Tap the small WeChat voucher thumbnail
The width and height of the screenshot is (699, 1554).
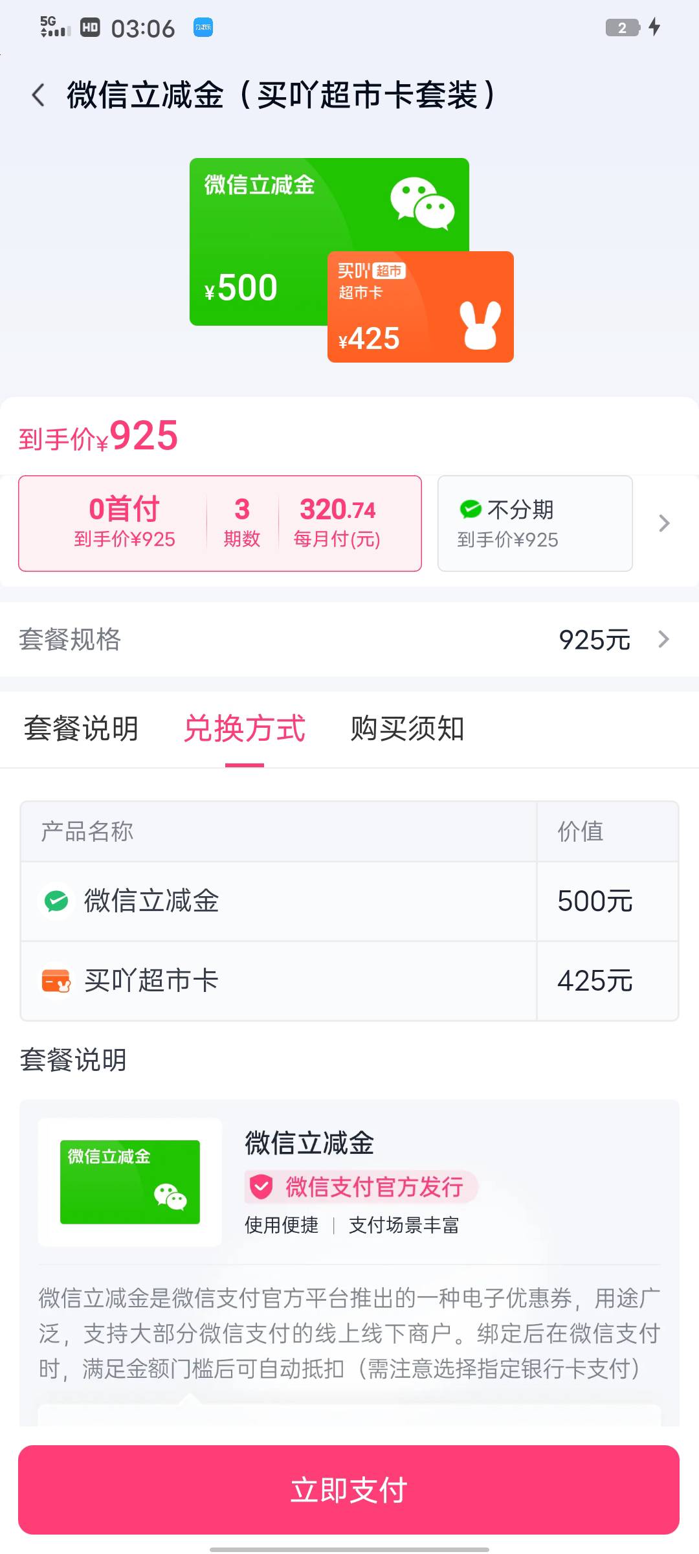130,1182
